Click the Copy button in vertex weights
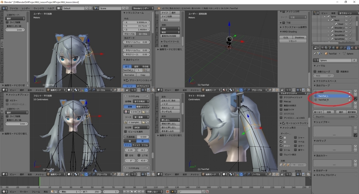 (x=143, y=75)
